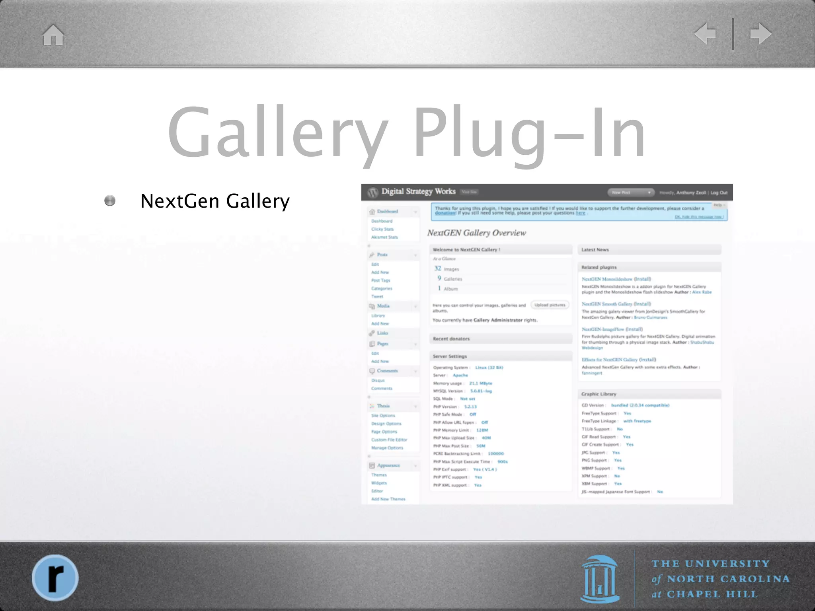The image size is (815, 611).
Task: Click the Visit Site button
Action: [469, 192]
